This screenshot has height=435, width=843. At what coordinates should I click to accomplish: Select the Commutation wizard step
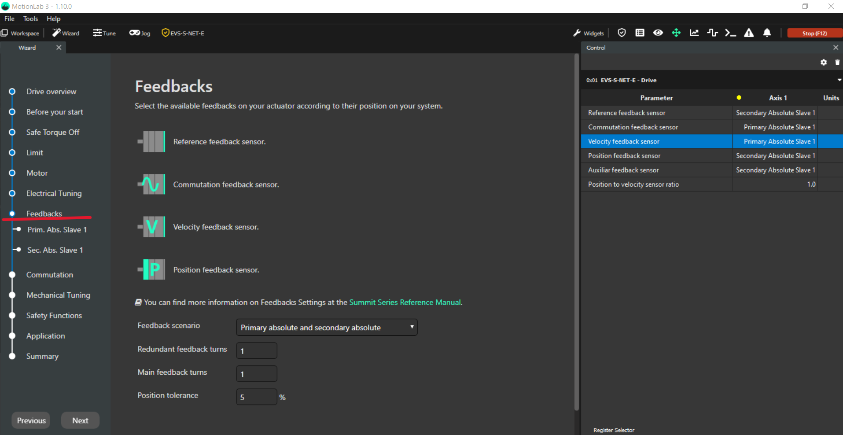pos(49,275)
